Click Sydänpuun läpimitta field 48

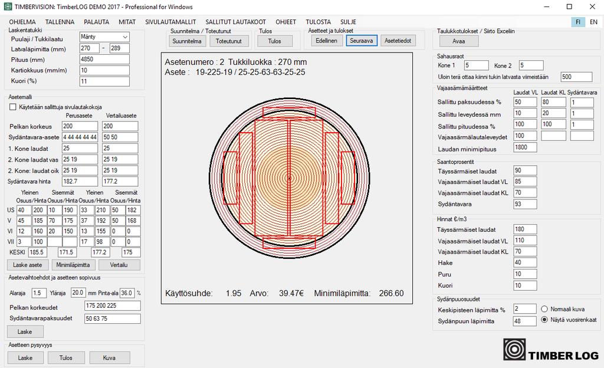(x=524, y=321)
